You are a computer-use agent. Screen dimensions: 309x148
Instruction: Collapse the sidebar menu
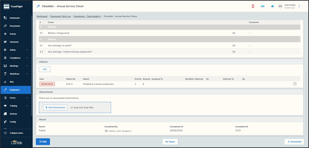point(16,133)
